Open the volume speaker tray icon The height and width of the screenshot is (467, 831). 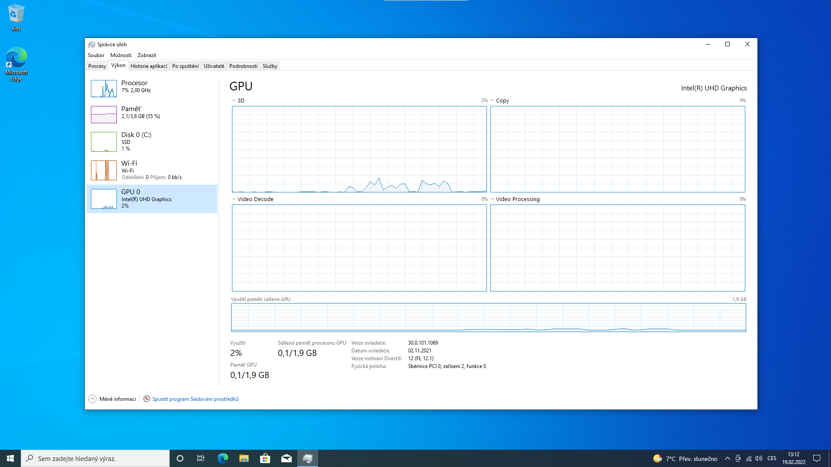click(x=759, y=458)
